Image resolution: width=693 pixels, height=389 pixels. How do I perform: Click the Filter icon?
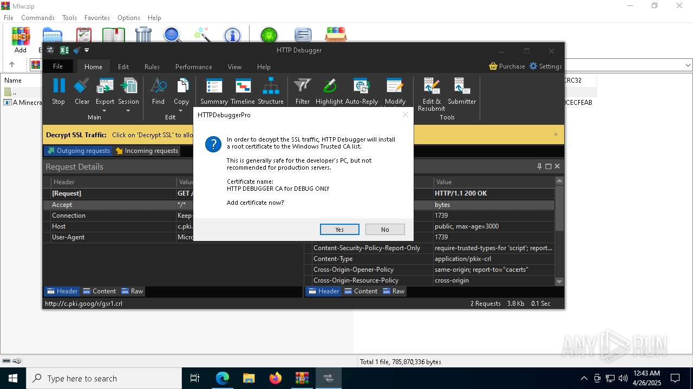[302, 86]
